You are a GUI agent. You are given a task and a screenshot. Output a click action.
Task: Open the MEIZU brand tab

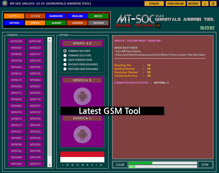pyautogui.click(x=98, y=16)
